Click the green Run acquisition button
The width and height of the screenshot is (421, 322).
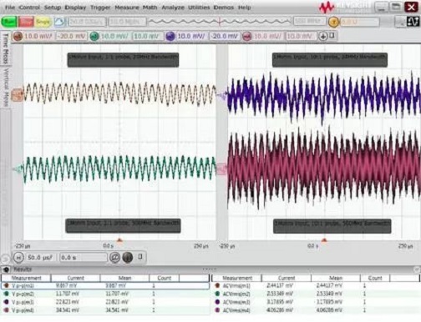(9, 22)
